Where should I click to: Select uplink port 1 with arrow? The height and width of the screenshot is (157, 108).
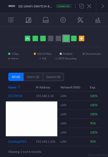(28, 38)
